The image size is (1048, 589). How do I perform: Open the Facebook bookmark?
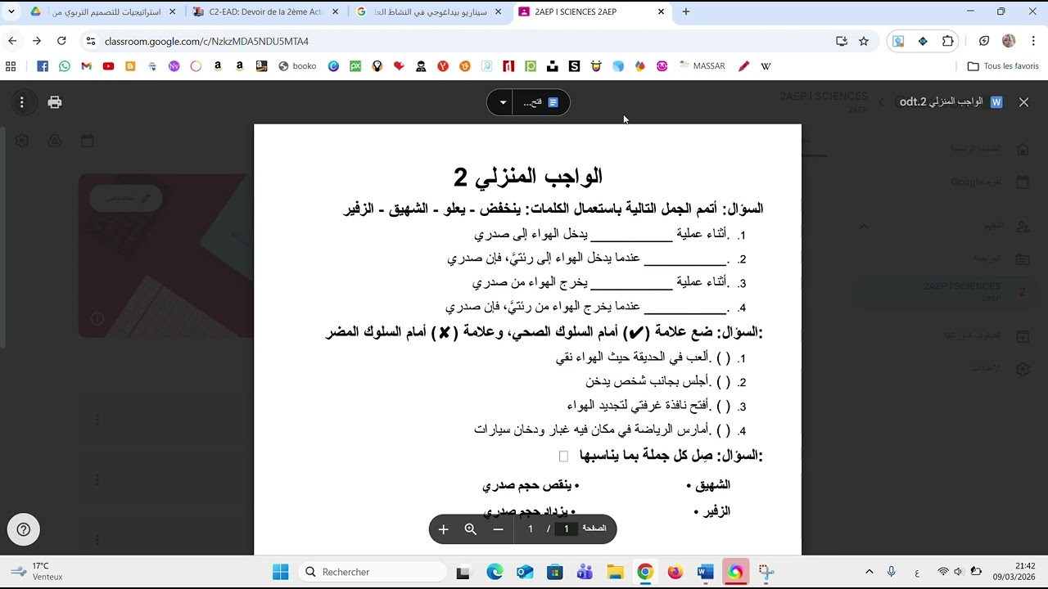43,66
